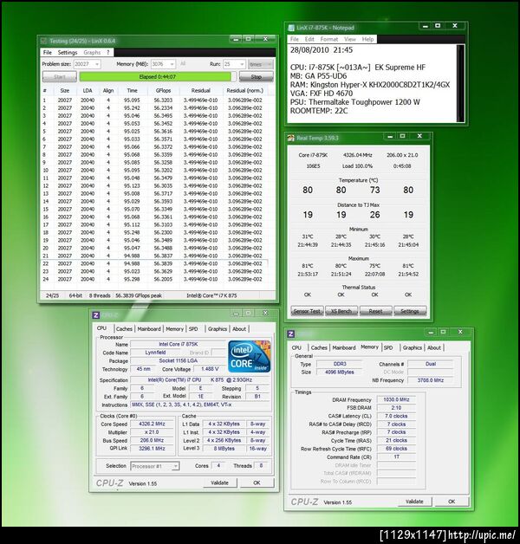Click Reset button in Real Temp

pos(375,311)
